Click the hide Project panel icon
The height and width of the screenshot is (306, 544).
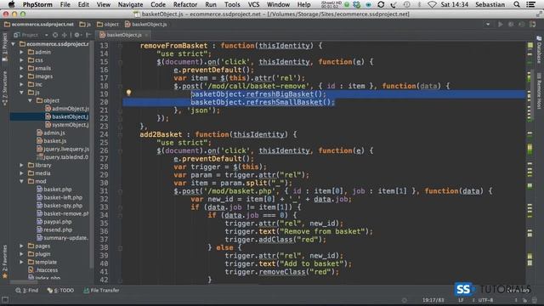coord(88,35)
